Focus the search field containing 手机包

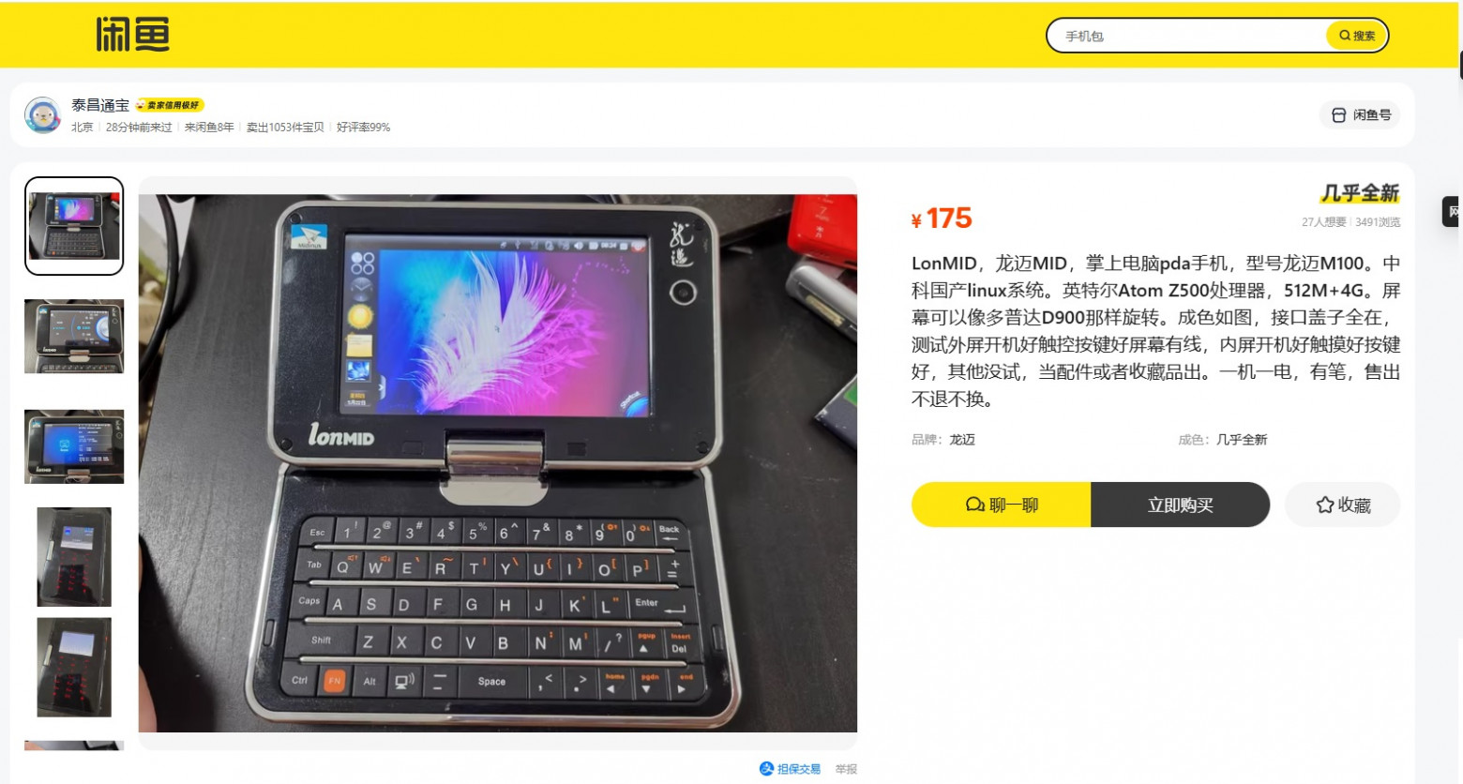tap(1186, 36)
